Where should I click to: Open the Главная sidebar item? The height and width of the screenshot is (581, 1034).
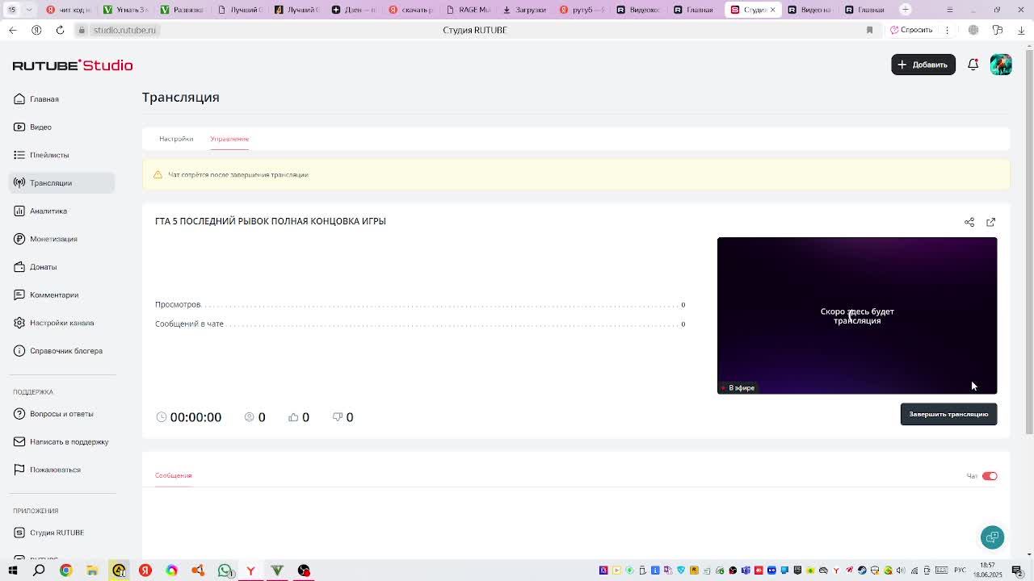[44, 99]
